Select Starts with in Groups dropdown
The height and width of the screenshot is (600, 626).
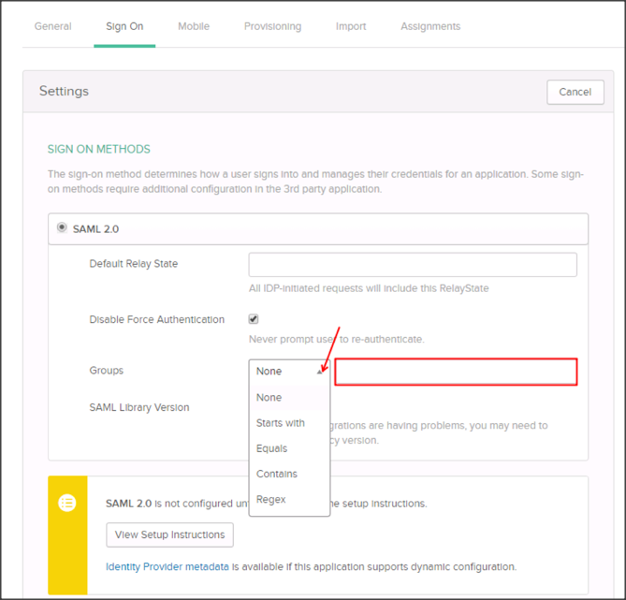[281, 423]
